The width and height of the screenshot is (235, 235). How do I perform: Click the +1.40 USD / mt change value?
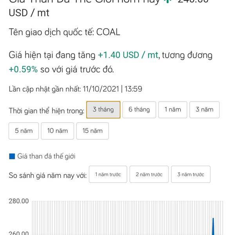(x=128, y=55)
